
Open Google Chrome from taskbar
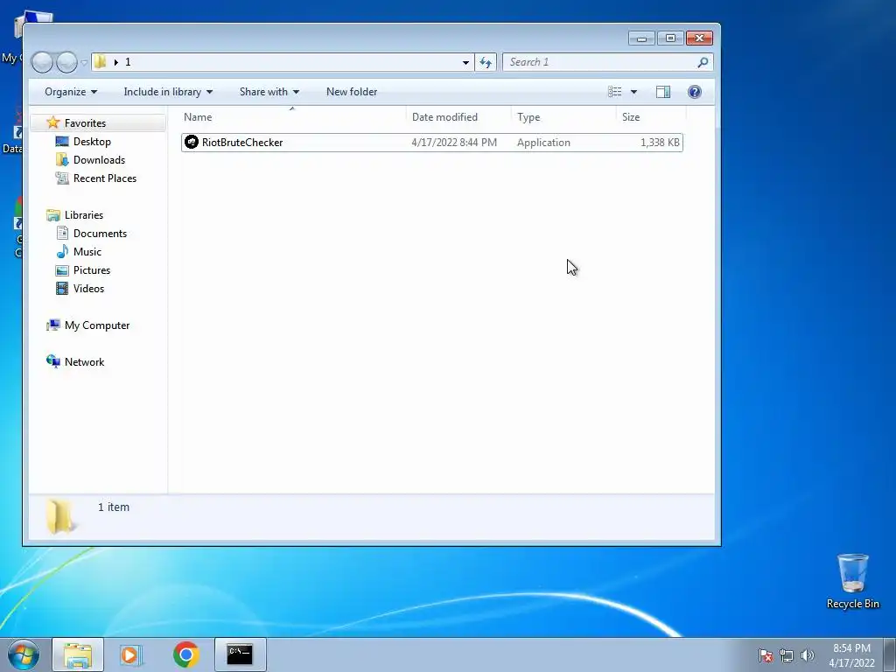pyautogui.click(x=185, y=654)
